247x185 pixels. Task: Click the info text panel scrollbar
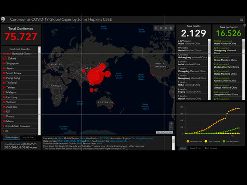pyautogui.click(x=174, y=143)
